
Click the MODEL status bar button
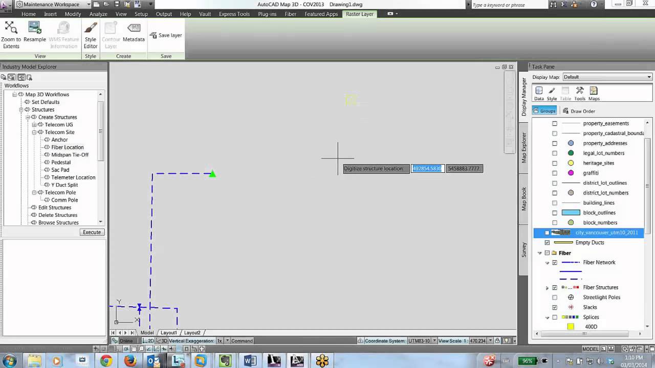point(590,349)
